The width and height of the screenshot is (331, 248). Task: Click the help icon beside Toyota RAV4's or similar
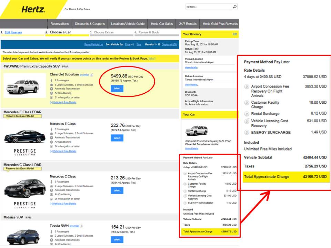pos(81,226)
